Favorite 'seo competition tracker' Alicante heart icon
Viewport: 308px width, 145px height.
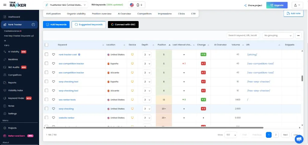click(x=54, y=72)
